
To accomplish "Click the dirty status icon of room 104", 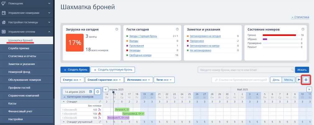I will click(x=99, y=114).
